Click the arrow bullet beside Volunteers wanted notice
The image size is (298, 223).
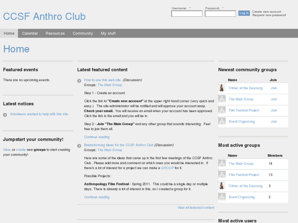pyautogui.click(x=5, y=115)
